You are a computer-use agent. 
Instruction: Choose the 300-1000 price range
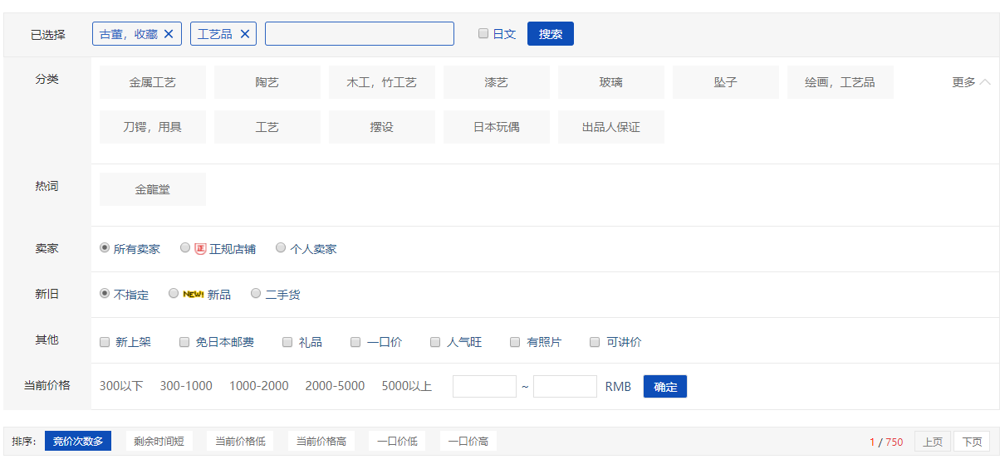tap(186, 386)
